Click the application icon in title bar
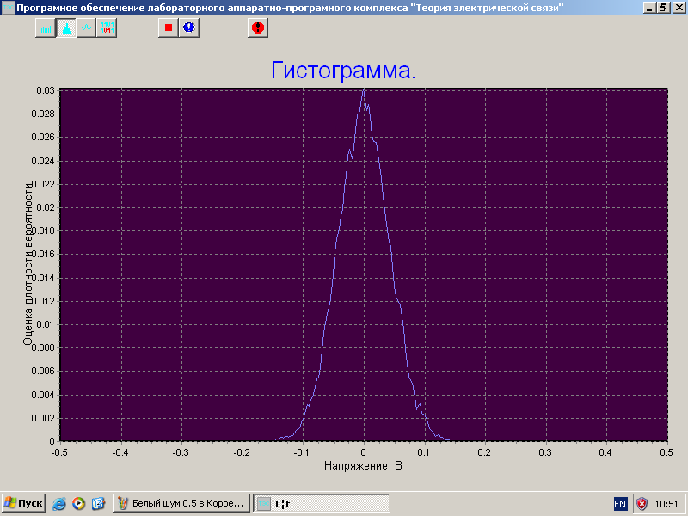This screenshot has width=688, height=516. pos(8,8)
